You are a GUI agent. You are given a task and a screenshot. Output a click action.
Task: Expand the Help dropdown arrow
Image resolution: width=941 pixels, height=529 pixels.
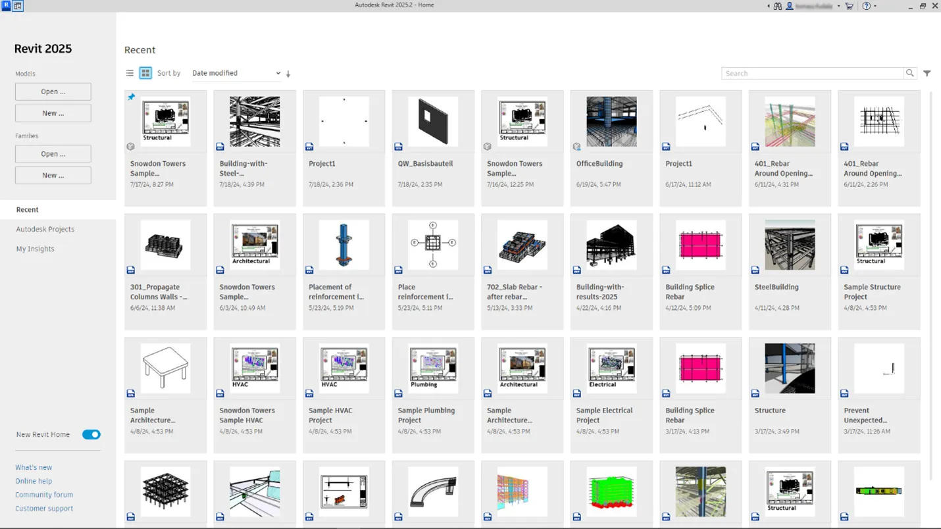(875, 6)
